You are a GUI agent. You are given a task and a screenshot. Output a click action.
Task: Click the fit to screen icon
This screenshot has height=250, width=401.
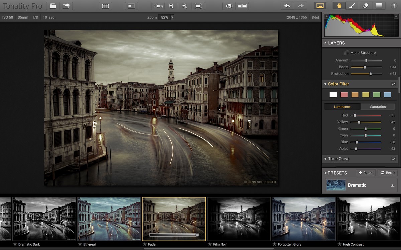(x=198, y=6)
